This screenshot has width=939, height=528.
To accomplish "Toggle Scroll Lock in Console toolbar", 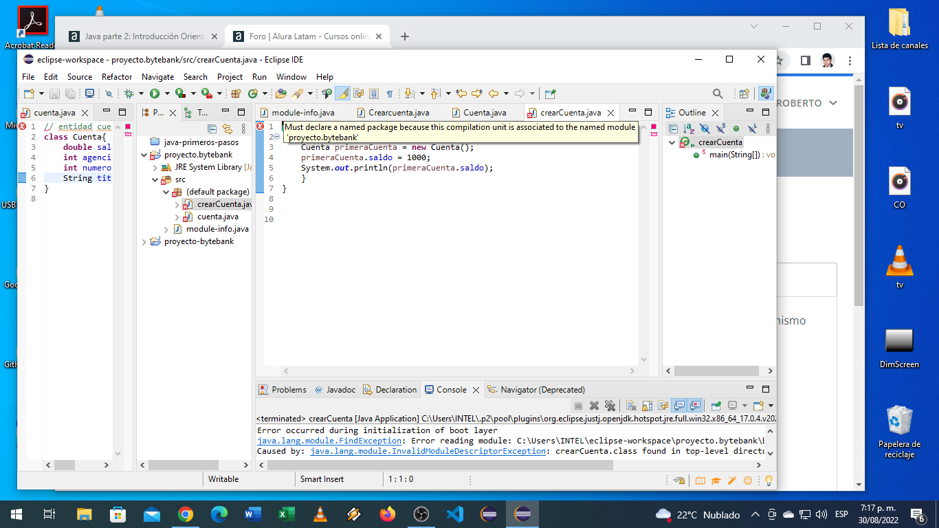I will click(647, 406).
